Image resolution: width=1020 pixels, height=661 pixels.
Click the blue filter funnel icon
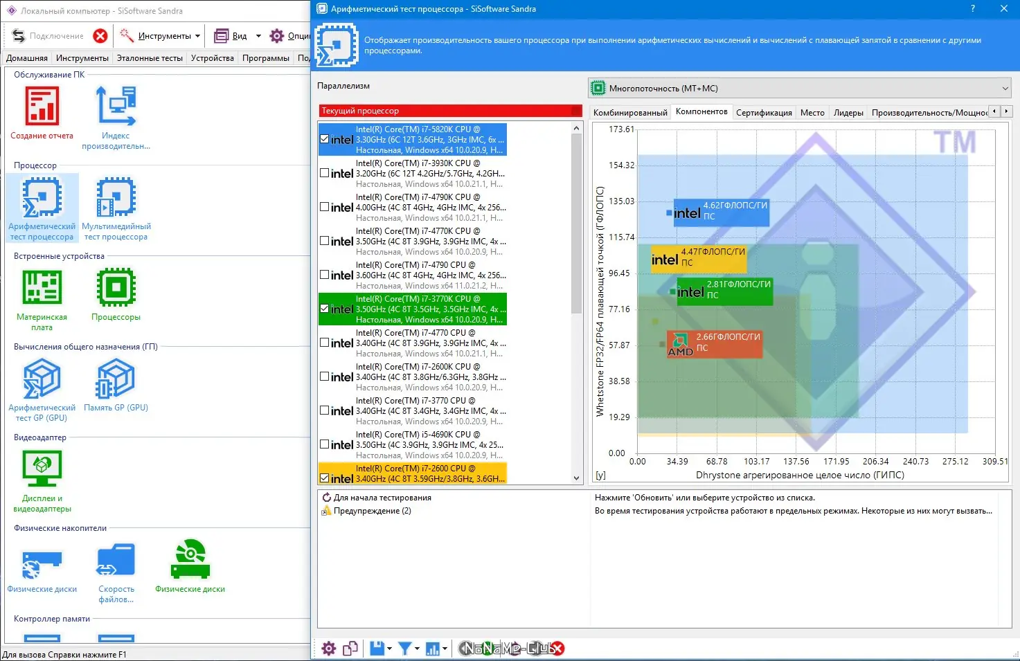point(405,649)
